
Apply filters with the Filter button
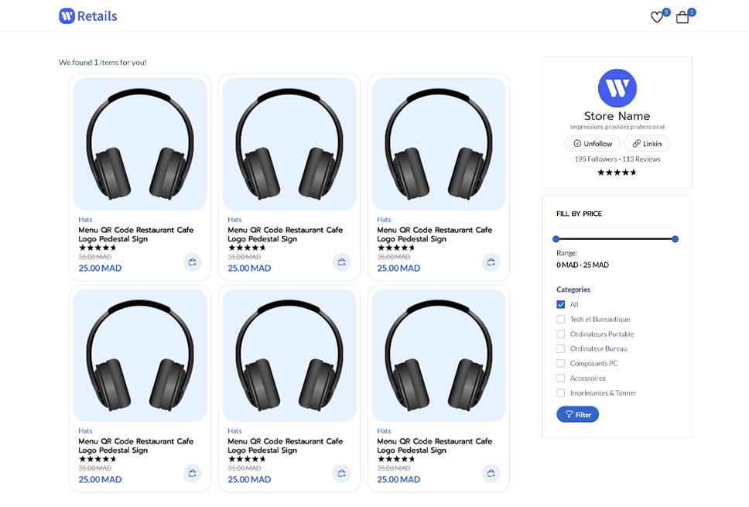coord(577,414)
